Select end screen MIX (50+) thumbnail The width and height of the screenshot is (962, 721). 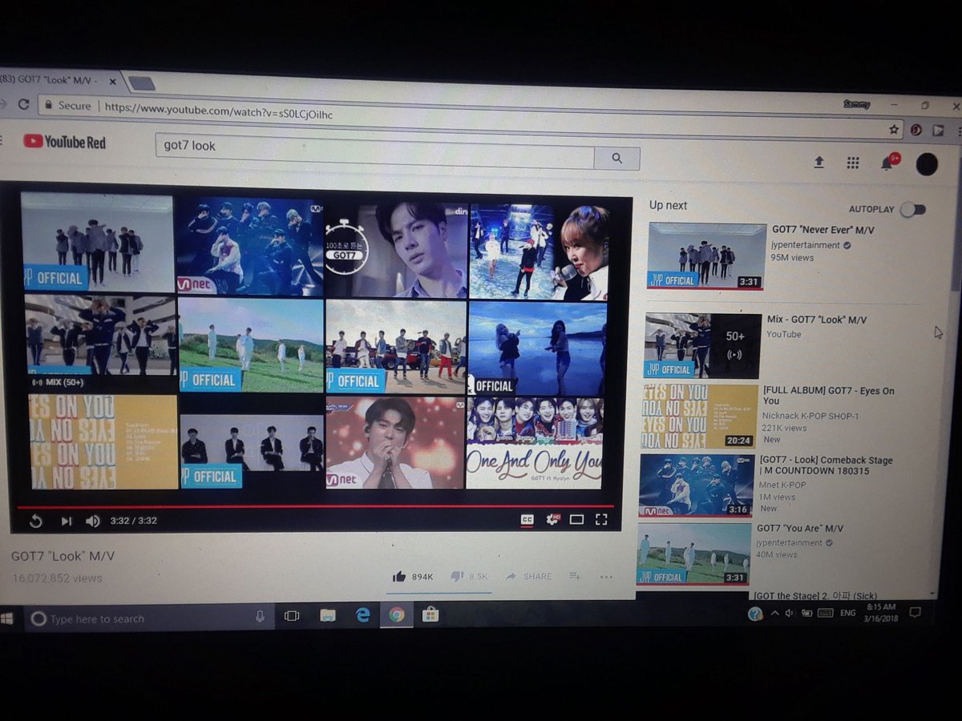(x=100, y=340)
